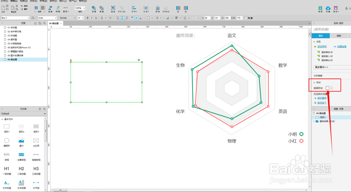351x192 pixels.
Task: Select the contained selection mode tool
Action: pos(42,8)
